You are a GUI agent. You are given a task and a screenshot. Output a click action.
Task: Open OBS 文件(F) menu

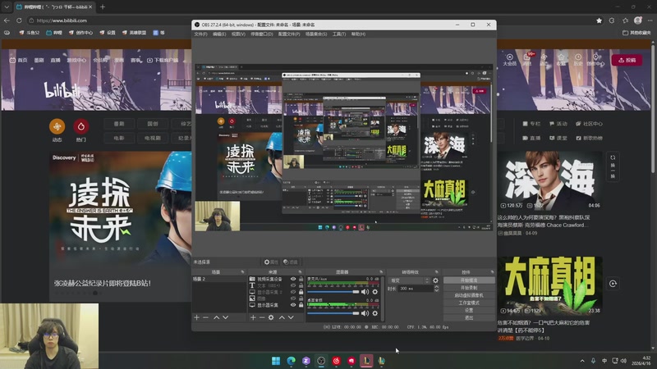[200, 34]
